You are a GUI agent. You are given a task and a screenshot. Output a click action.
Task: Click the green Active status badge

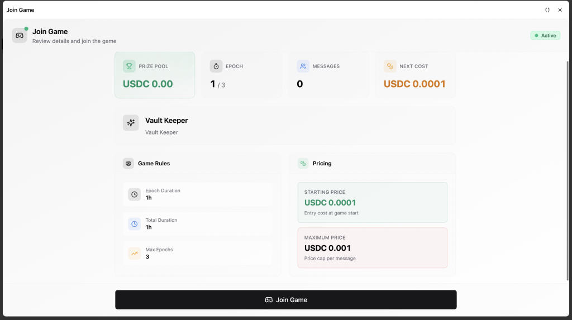pos(545,36)
